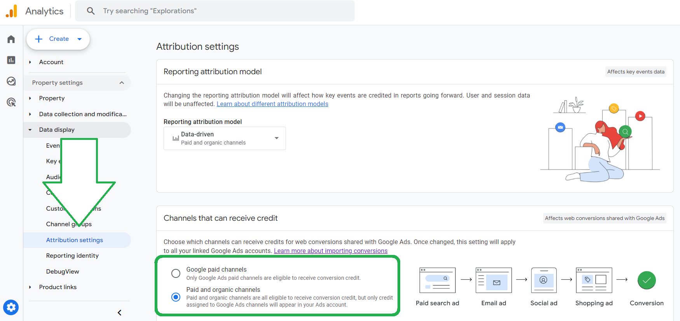Expand the Account section

click(x=30, y=62)
